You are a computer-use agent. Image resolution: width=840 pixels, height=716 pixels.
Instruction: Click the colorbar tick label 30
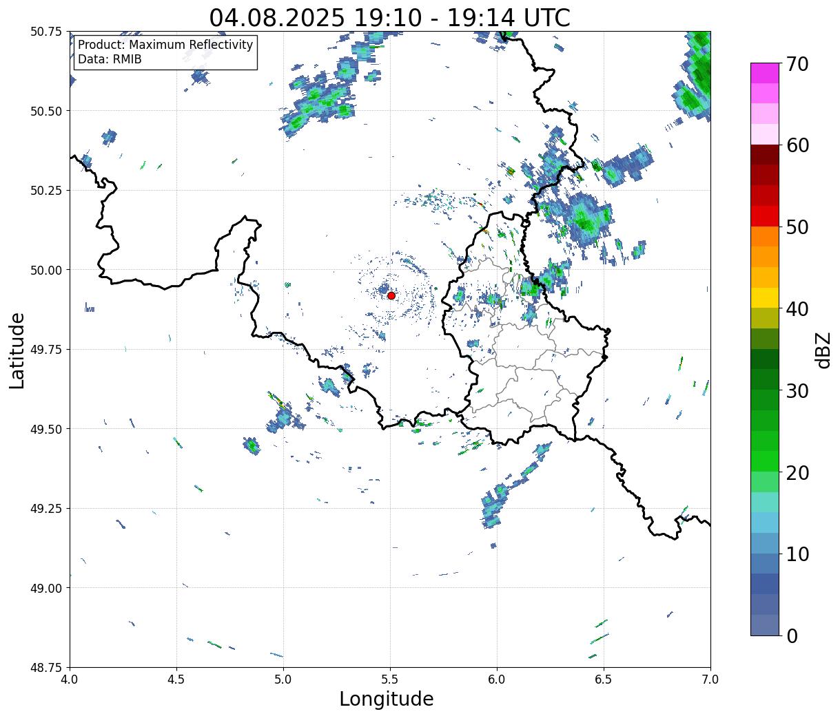click(x=797, y=390)
